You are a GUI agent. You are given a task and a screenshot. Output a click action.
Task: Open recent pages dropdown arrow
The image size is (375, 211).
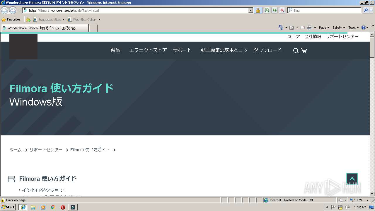19,11
